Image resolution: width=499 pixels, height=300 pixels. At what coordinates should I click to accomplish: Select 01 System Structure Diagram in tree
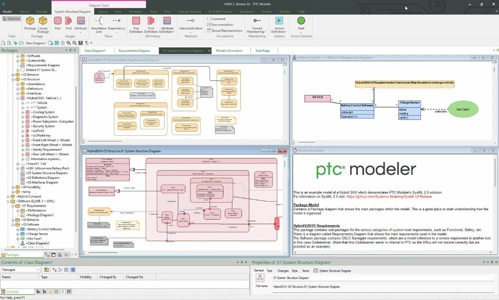[47, 173]
